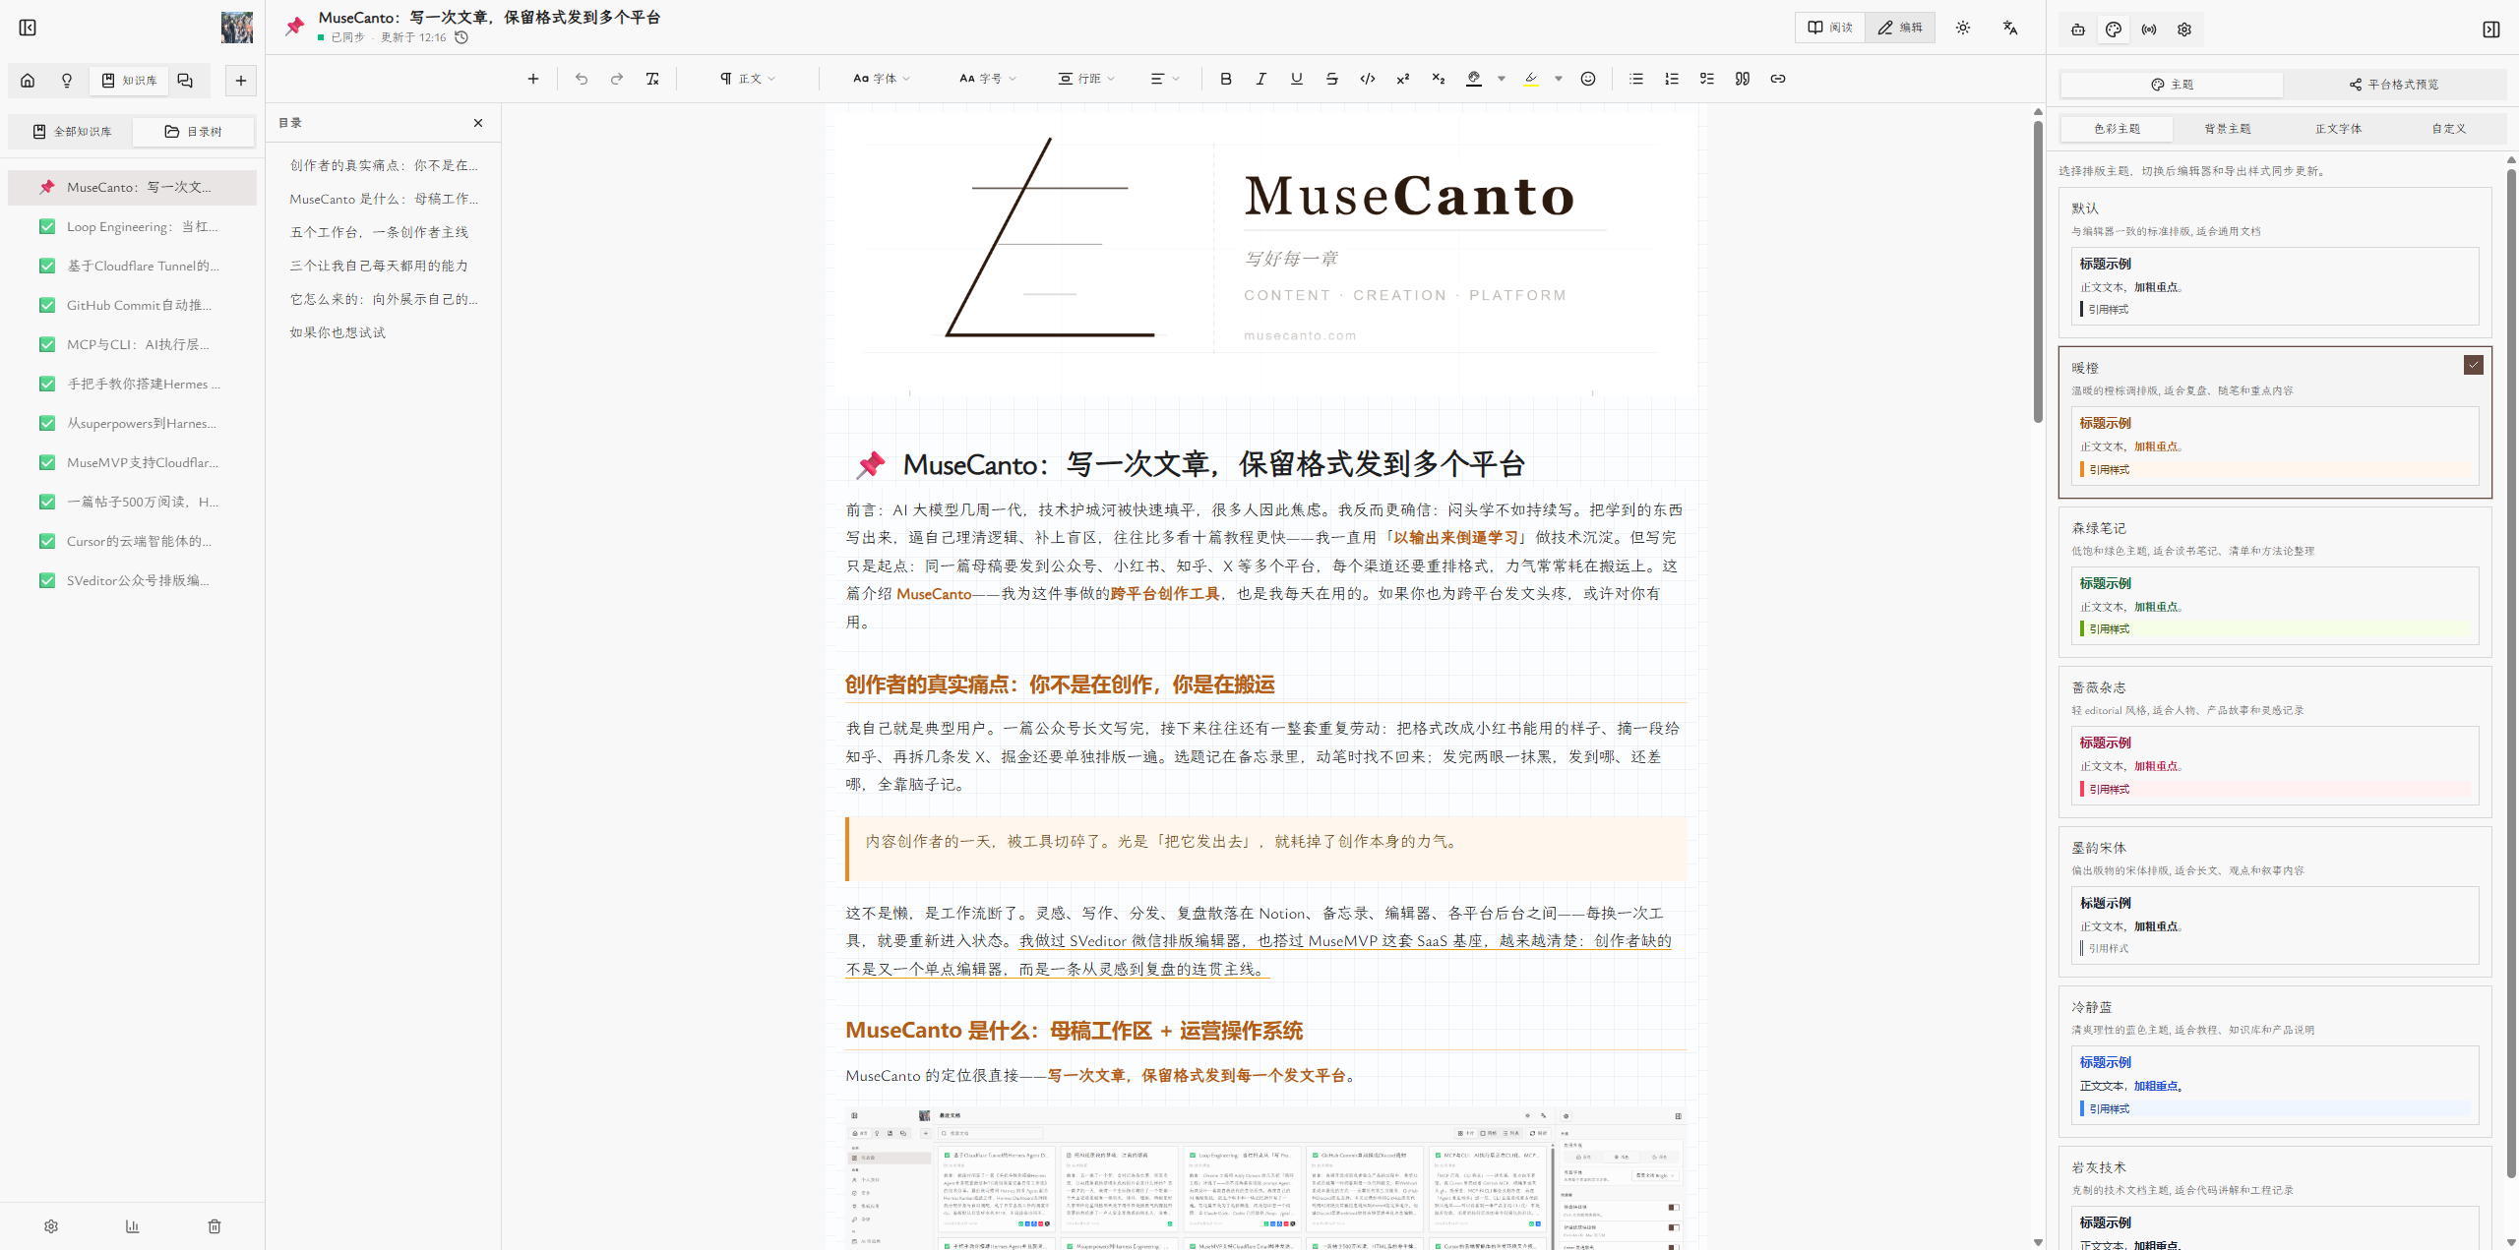Toggle checkbox for MuseMVP支持Cloudflar document
Viewport: 2519px width, 1250px height.
click(47, 462)
